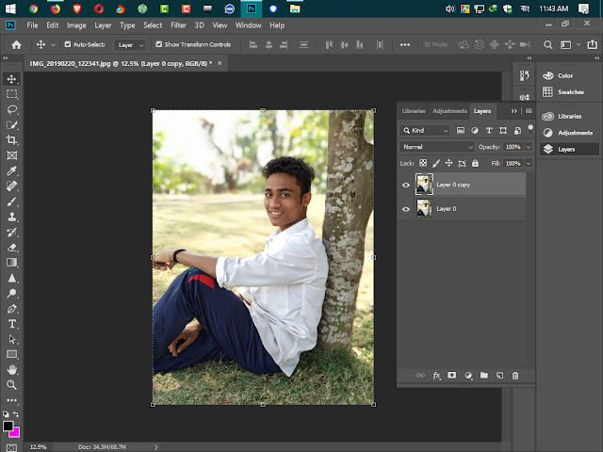This screenshot has width=603, height=452.
Task: Click the Delete layer trash icon
Action: (x=515, y=376)
